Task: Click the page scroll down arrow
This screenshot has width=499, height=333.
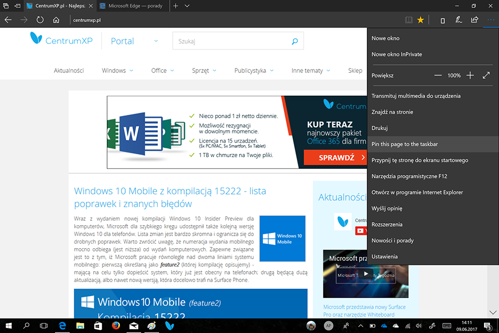Action: [493, 313]
